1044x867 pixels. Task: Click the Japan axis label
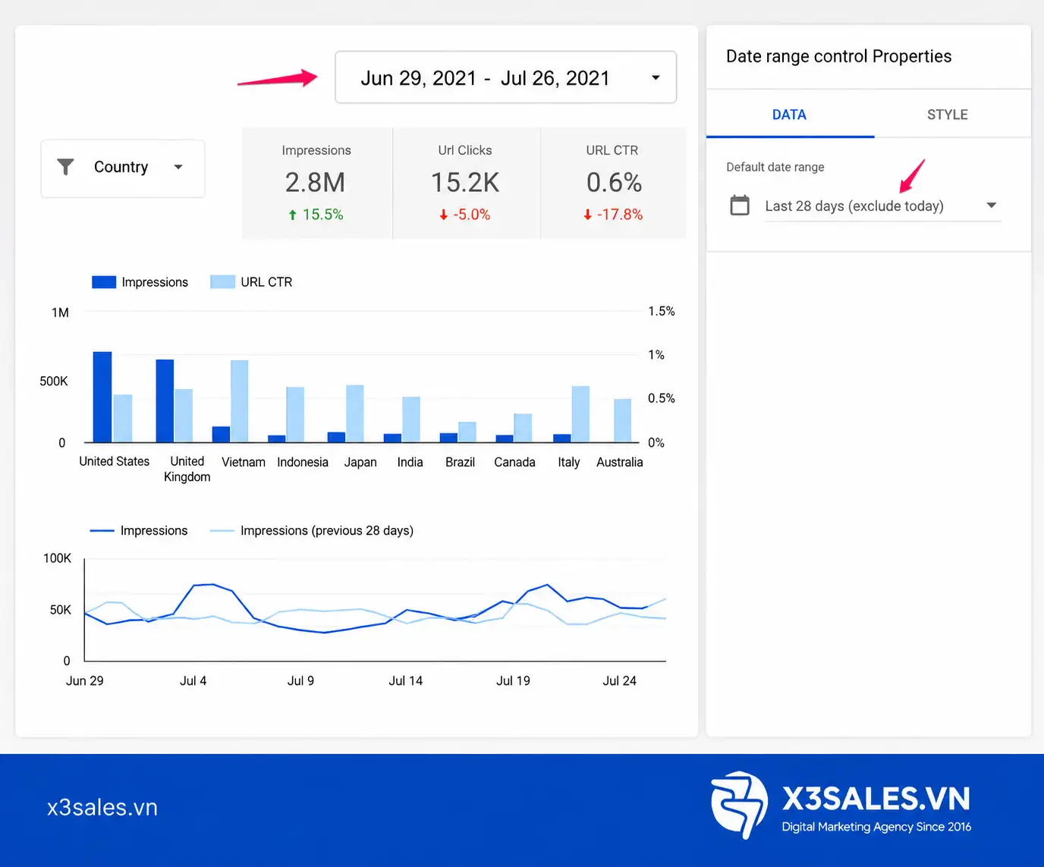tap(360, 462)
